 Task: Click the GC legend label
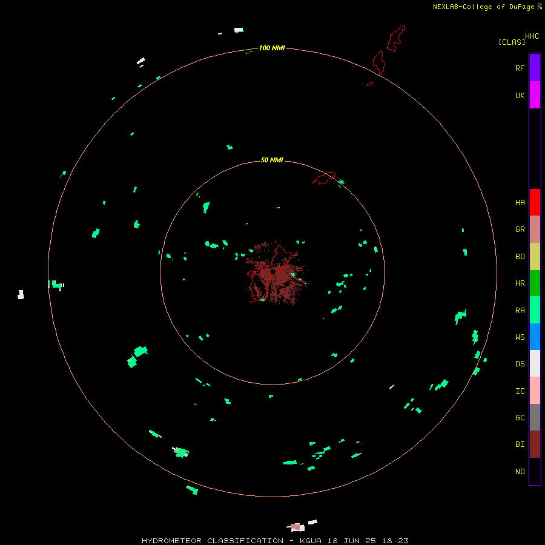(x=520, y=418)
